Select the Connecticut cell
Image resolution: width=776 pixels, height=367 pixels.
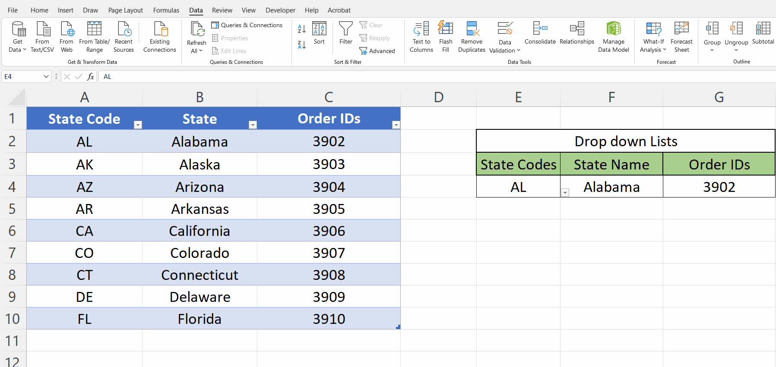(200, 275)
